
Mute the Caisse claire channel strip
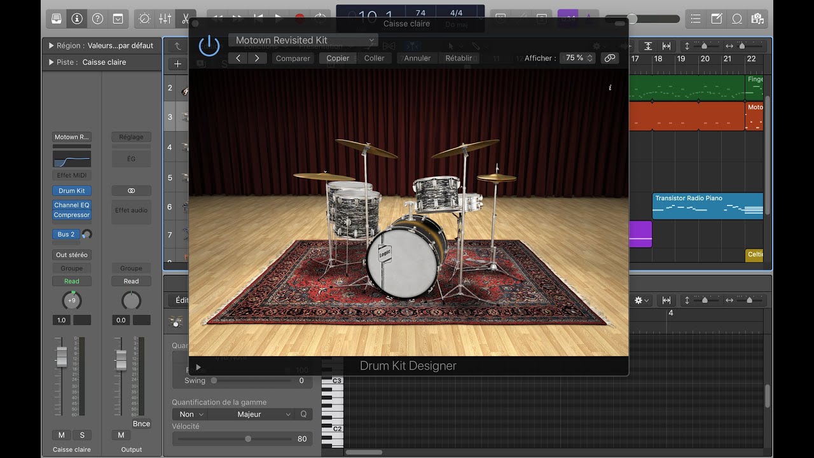[62, 435]
